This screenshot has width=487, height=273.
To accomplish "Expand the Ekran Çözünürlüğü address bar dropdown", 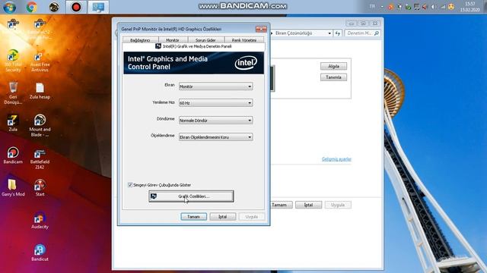I will [x=329, y=33].
